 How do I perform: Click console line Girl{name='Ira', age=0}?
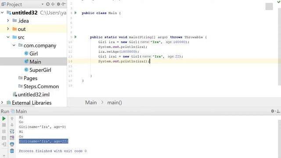point(43,127)
